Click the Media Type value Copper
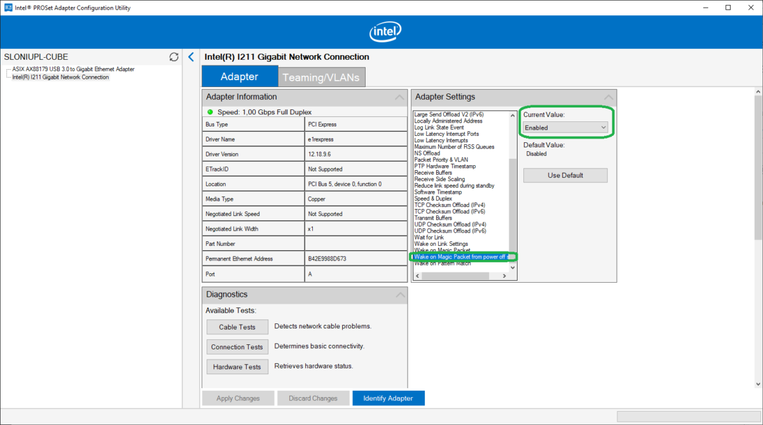The width and height of the screenshot is (763, 425). [317, 199]
